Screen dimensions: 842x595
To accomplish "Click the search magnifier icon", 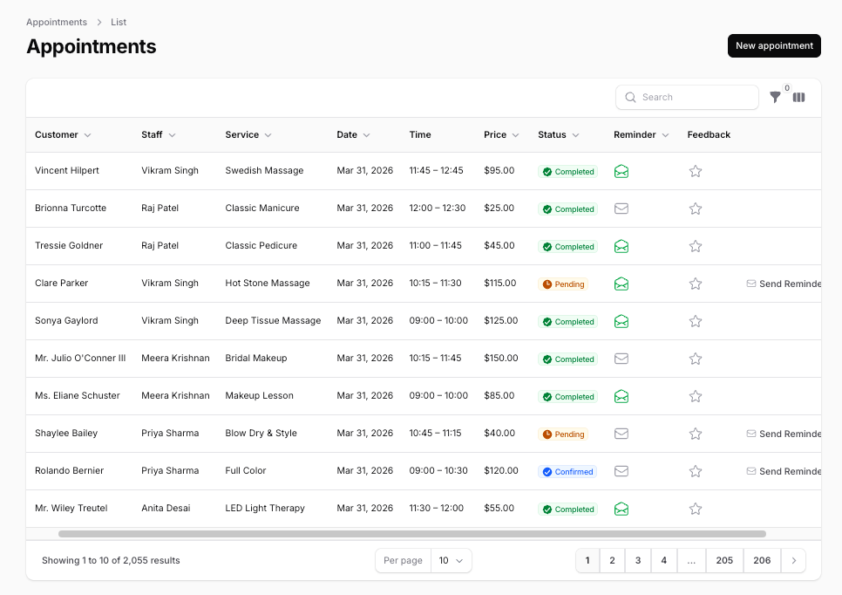I will (x=630, y=97).
